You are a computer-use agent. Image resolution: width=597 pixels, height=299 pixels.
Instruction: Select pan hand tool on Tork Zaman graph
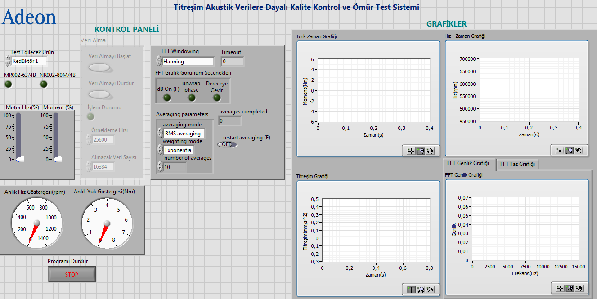(431, 151)
